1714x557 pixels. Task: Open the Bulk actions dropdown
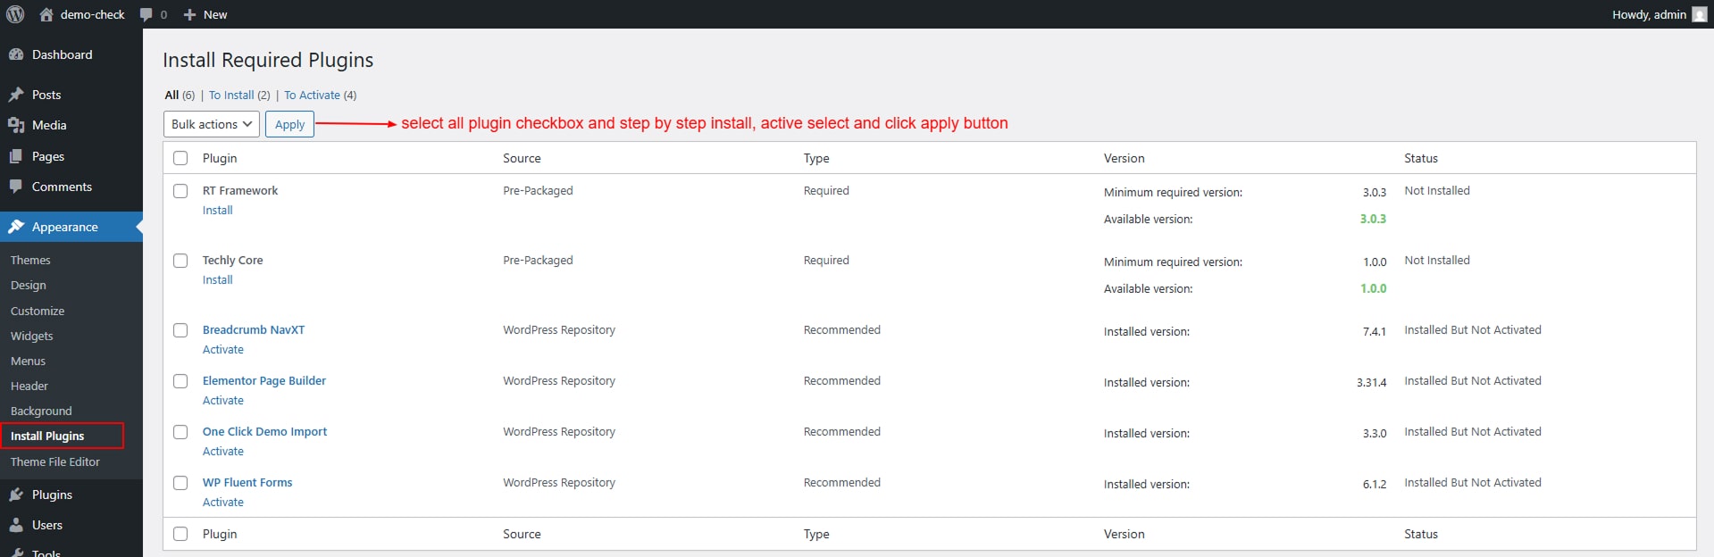212,124
